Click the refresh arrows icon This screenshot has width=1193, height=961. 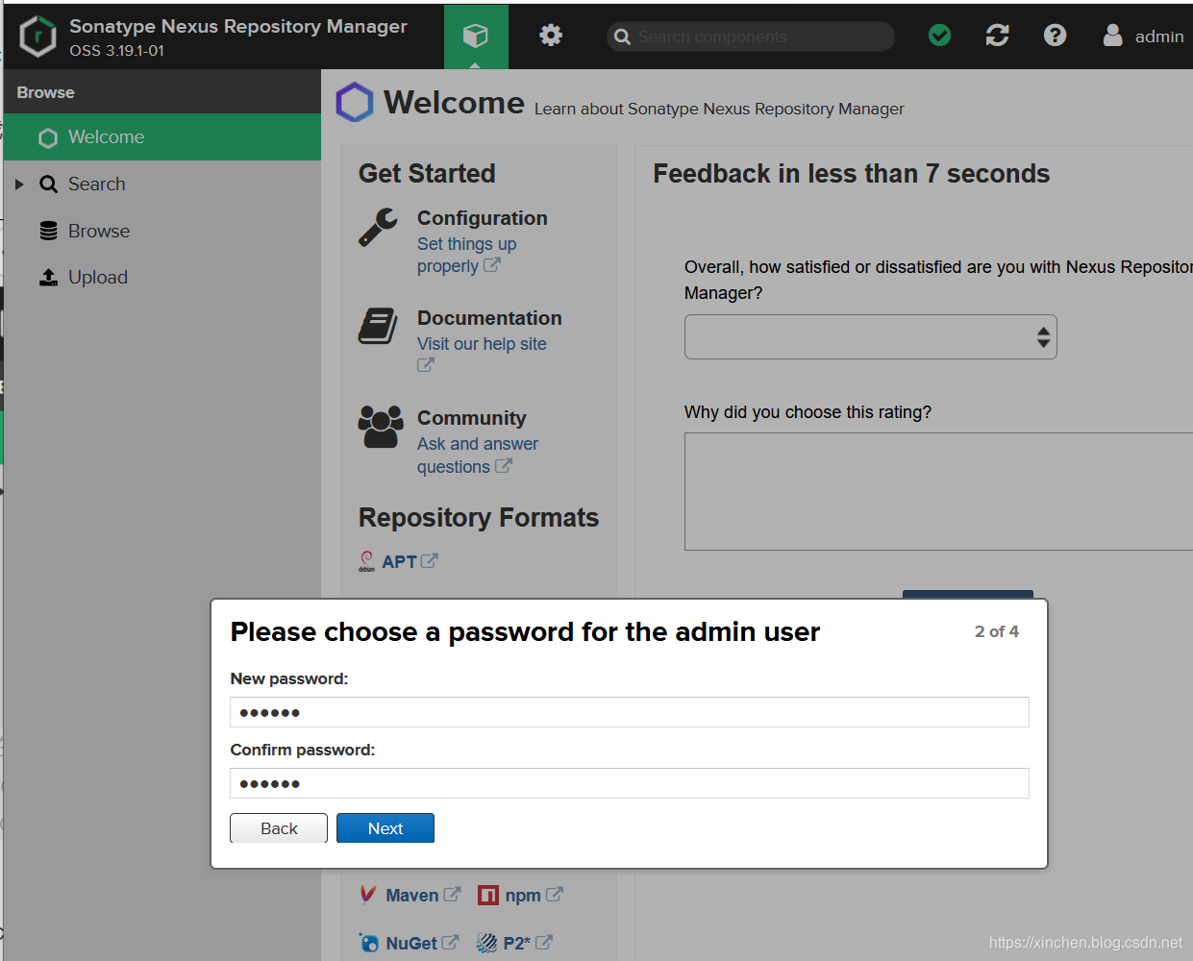997,36
